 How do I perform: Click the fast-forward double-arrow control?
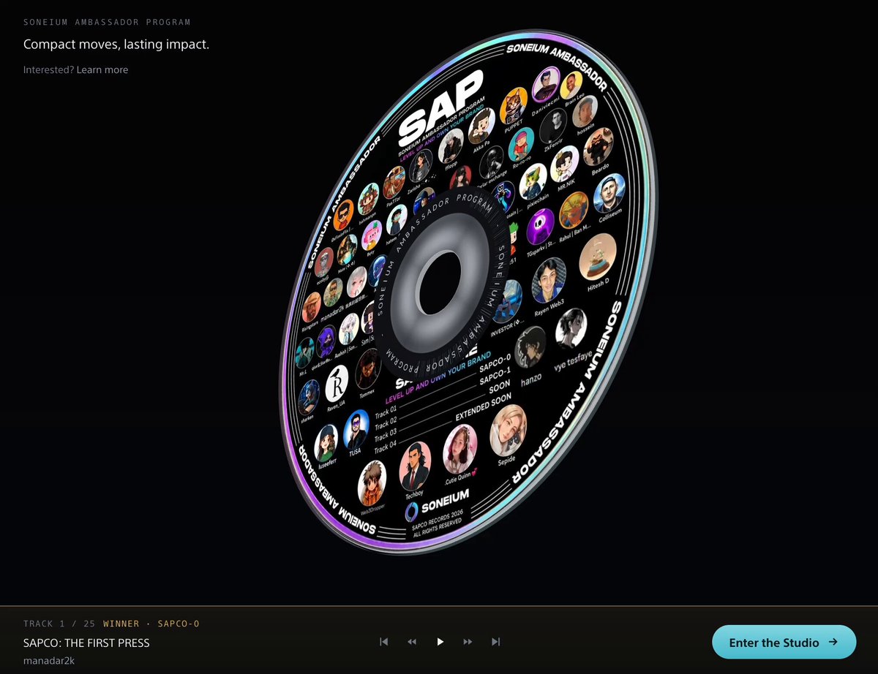click(468, 642)
